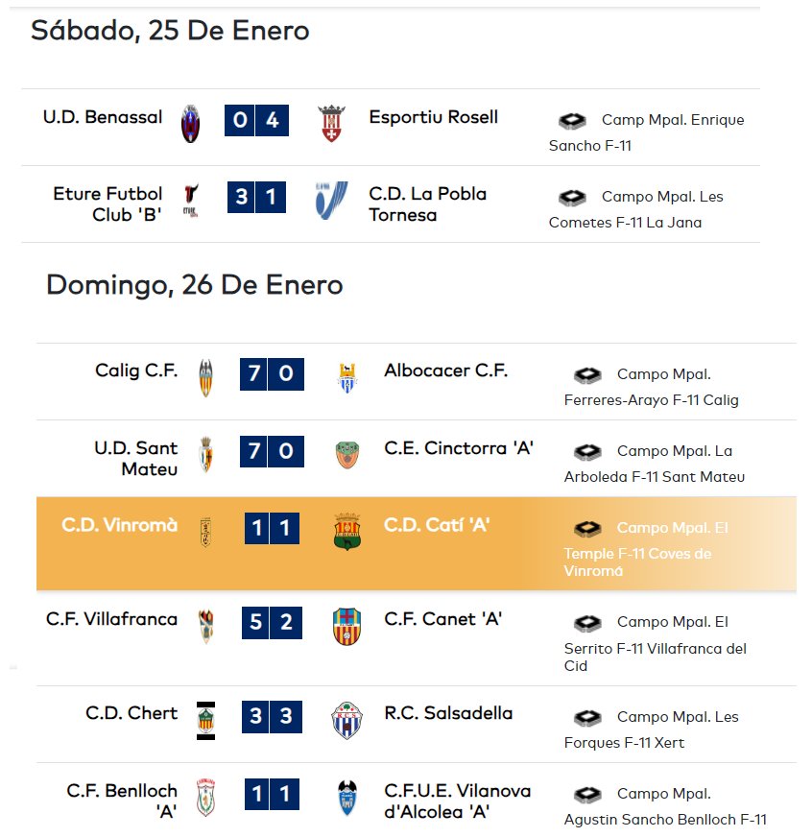Click the 5-2 score of Villafranca match
This screenshot has width=812, height=837.
pyautogui.click(x=272, y=622)
